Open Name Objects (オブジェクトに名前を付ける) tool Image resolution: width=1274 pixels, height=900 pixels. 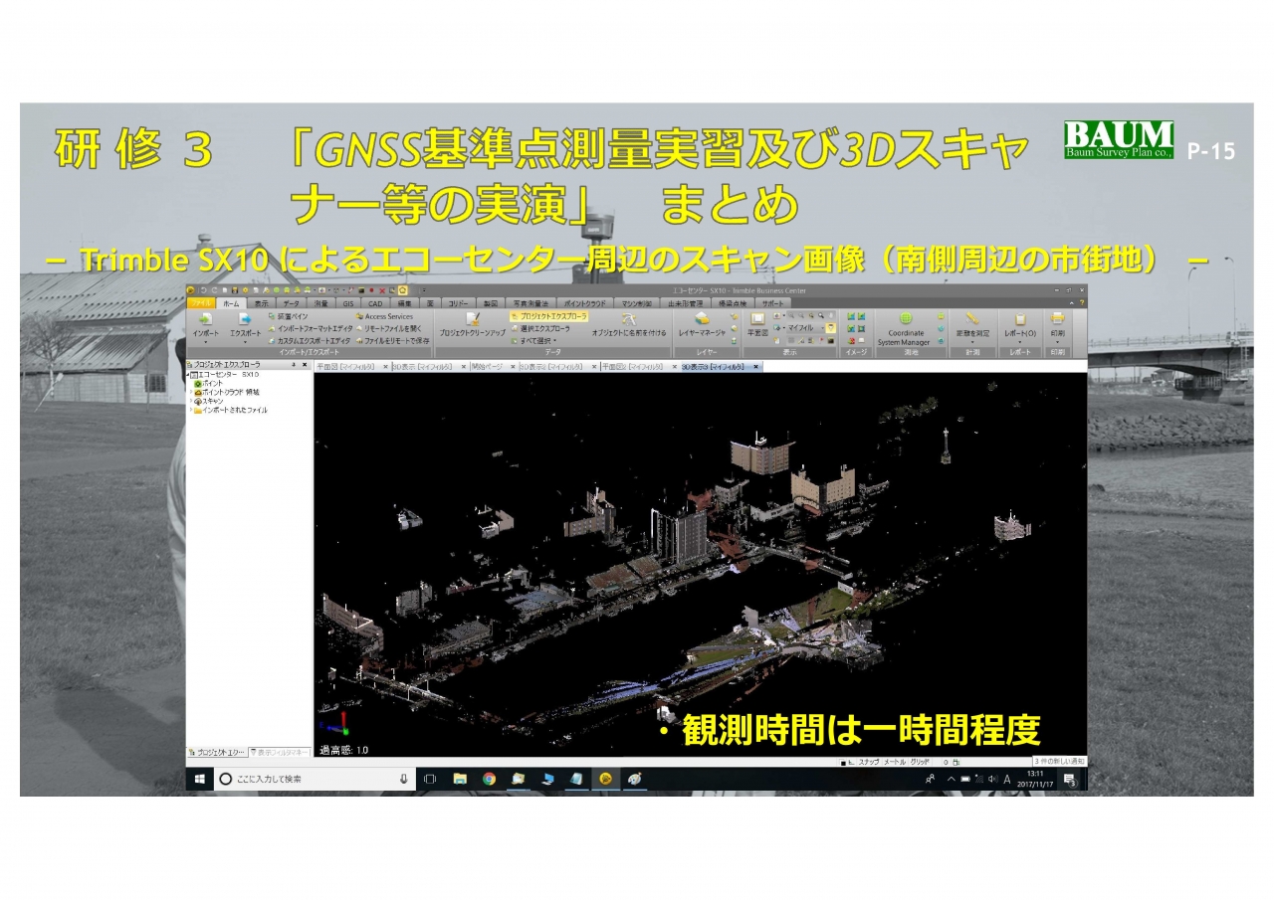[x=629, y=325]
